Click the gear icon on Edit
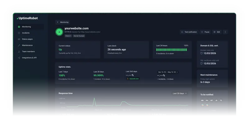The image size is (249, 119). click(x=214, y=32)
